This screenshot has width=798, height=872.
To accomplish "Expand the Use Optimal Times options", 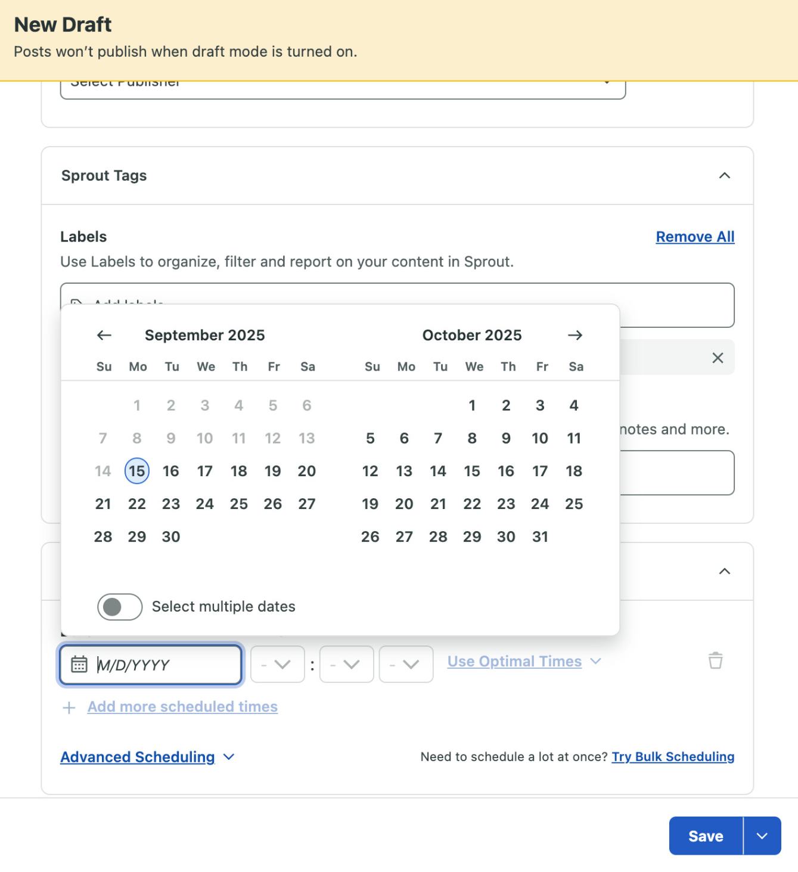I will pyautogui.click(x=595, y=662).
